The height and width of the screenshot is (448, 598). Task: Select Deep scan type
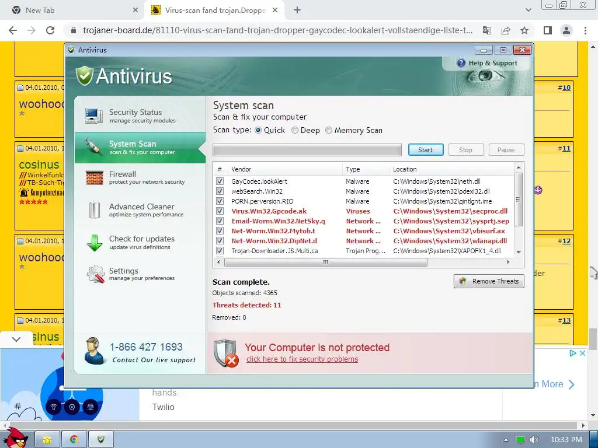[295, 130]
